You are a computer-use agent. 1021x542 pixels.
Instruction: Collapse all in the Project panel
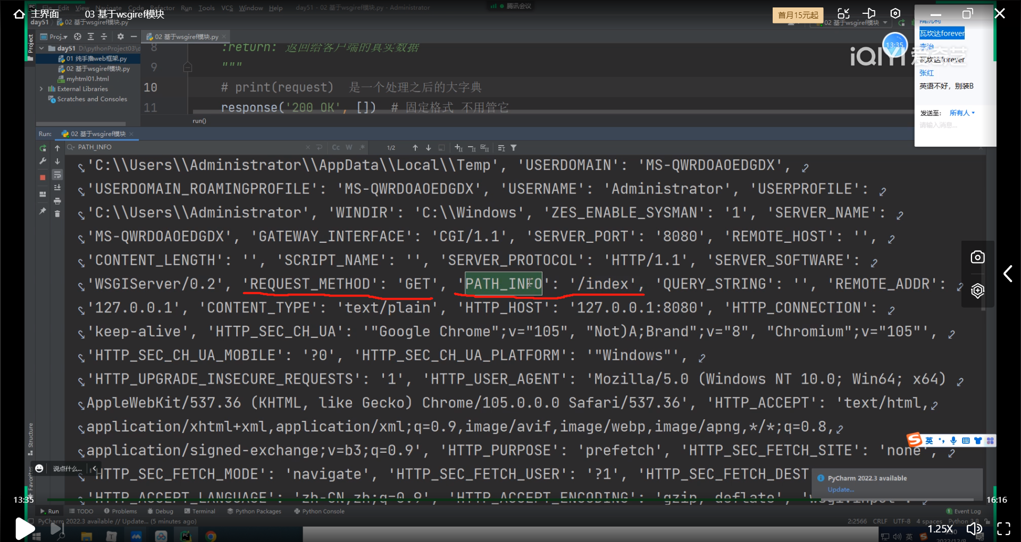coord(104,37)
